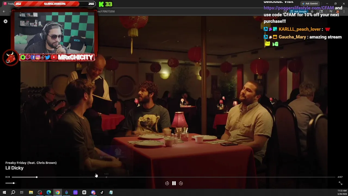Image resolution: width=348 pixels, height=196 pixels.
Task: Click the remaining time -4:57 label
Action: tap(340, 177)
